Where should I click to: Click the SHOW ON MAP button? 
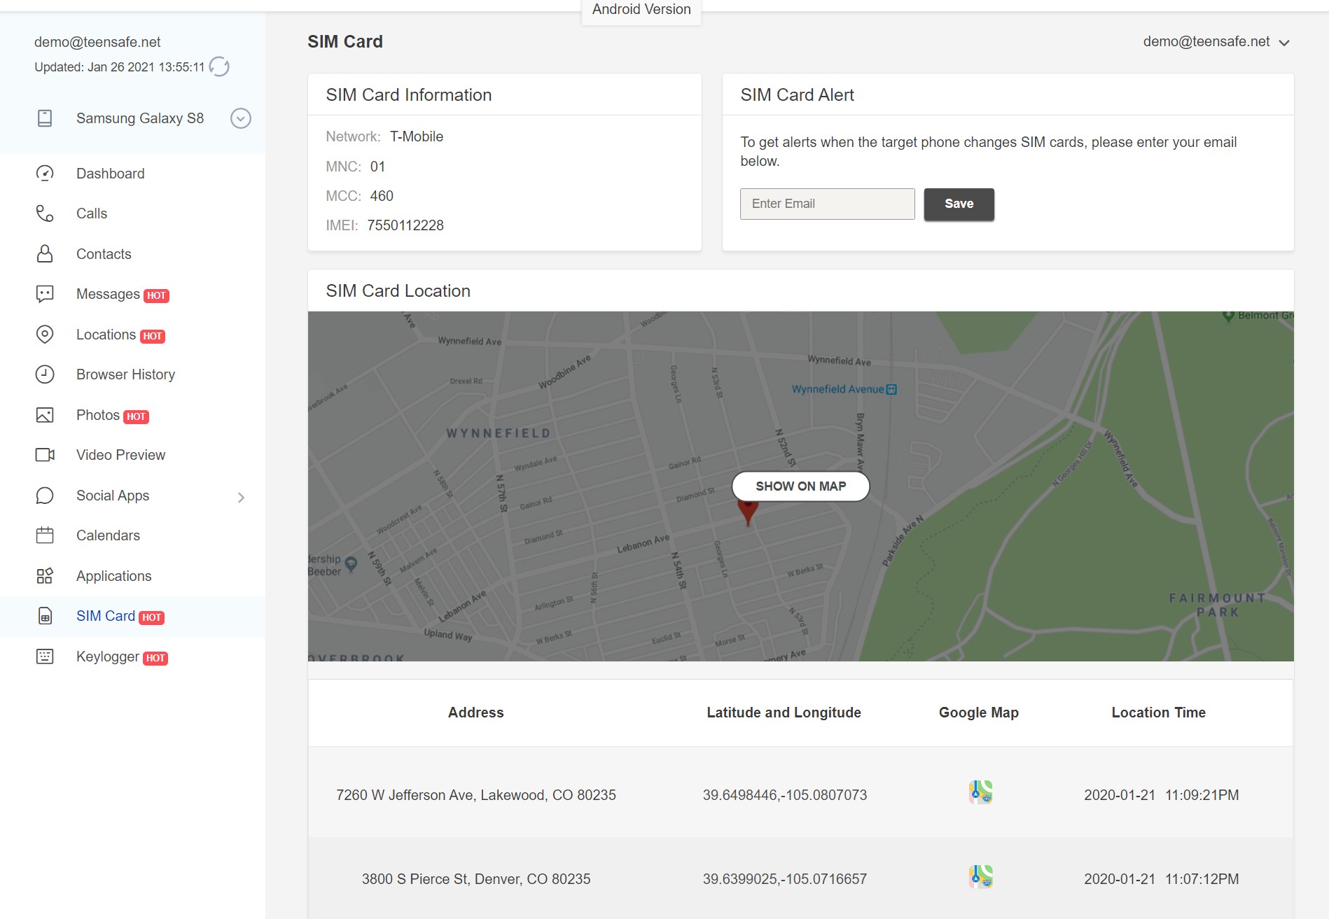click(x=801, y=486)
